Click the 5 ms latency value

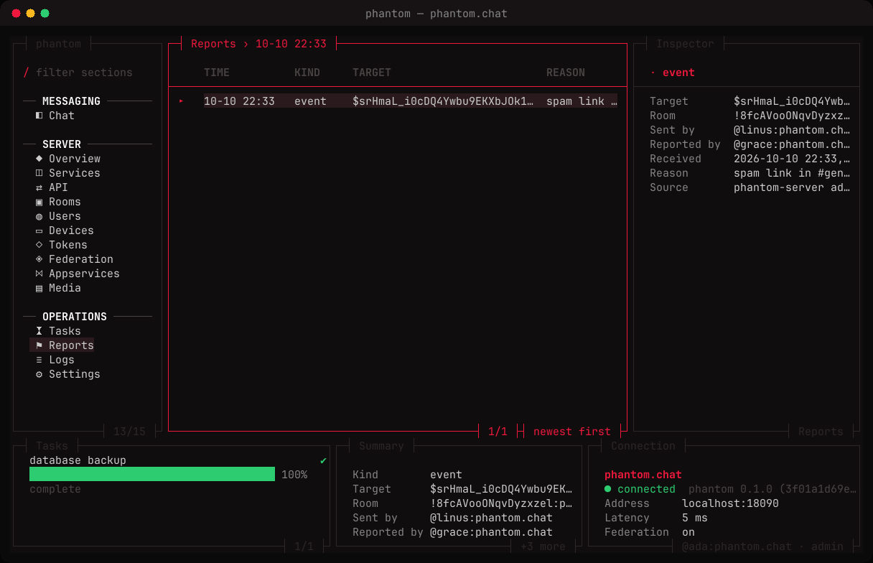695,518
